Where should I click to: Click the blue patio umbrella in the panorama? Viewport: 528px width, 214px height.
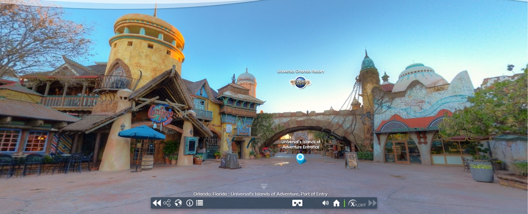pos(141,133)
